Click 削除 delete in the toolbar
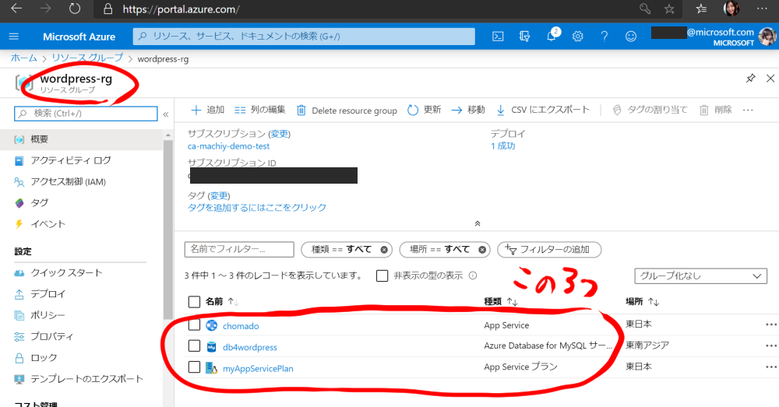This screenshot has height=407, width=779. click(x=716, y=110)
